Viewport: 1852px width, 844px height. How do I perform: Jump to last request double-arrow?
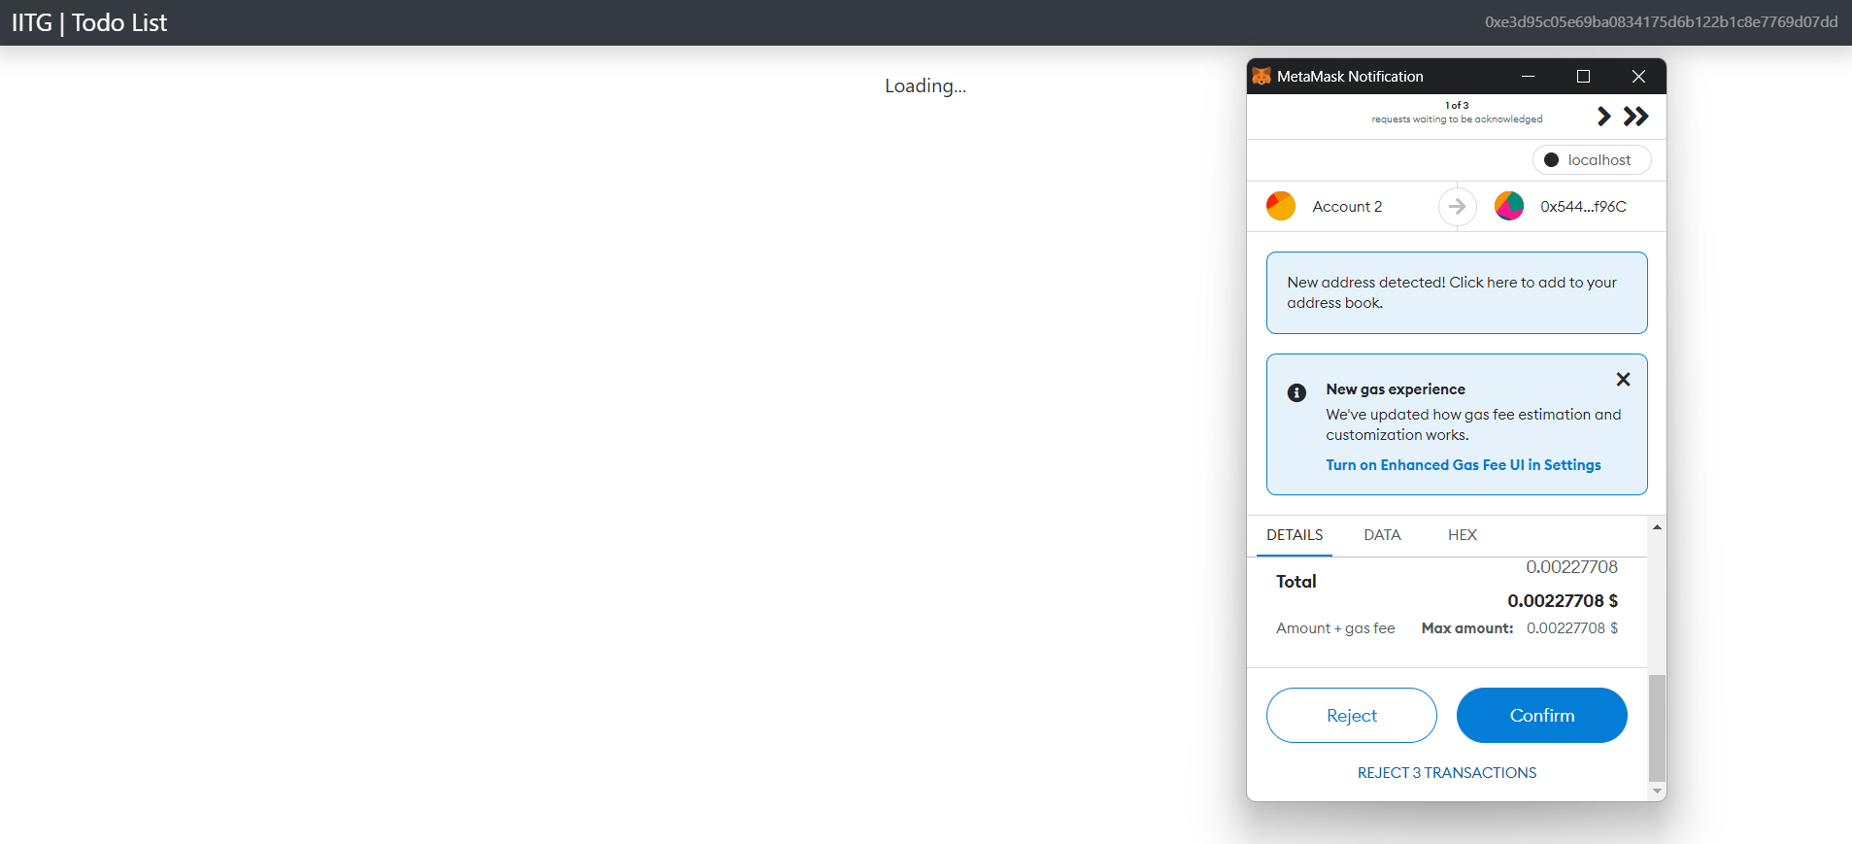tap(1636, 117)
